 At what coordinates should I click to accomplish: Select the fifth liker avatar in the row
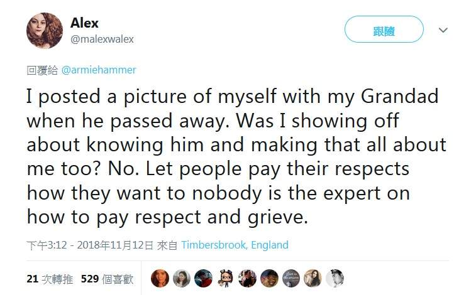(x=247, y=278)
